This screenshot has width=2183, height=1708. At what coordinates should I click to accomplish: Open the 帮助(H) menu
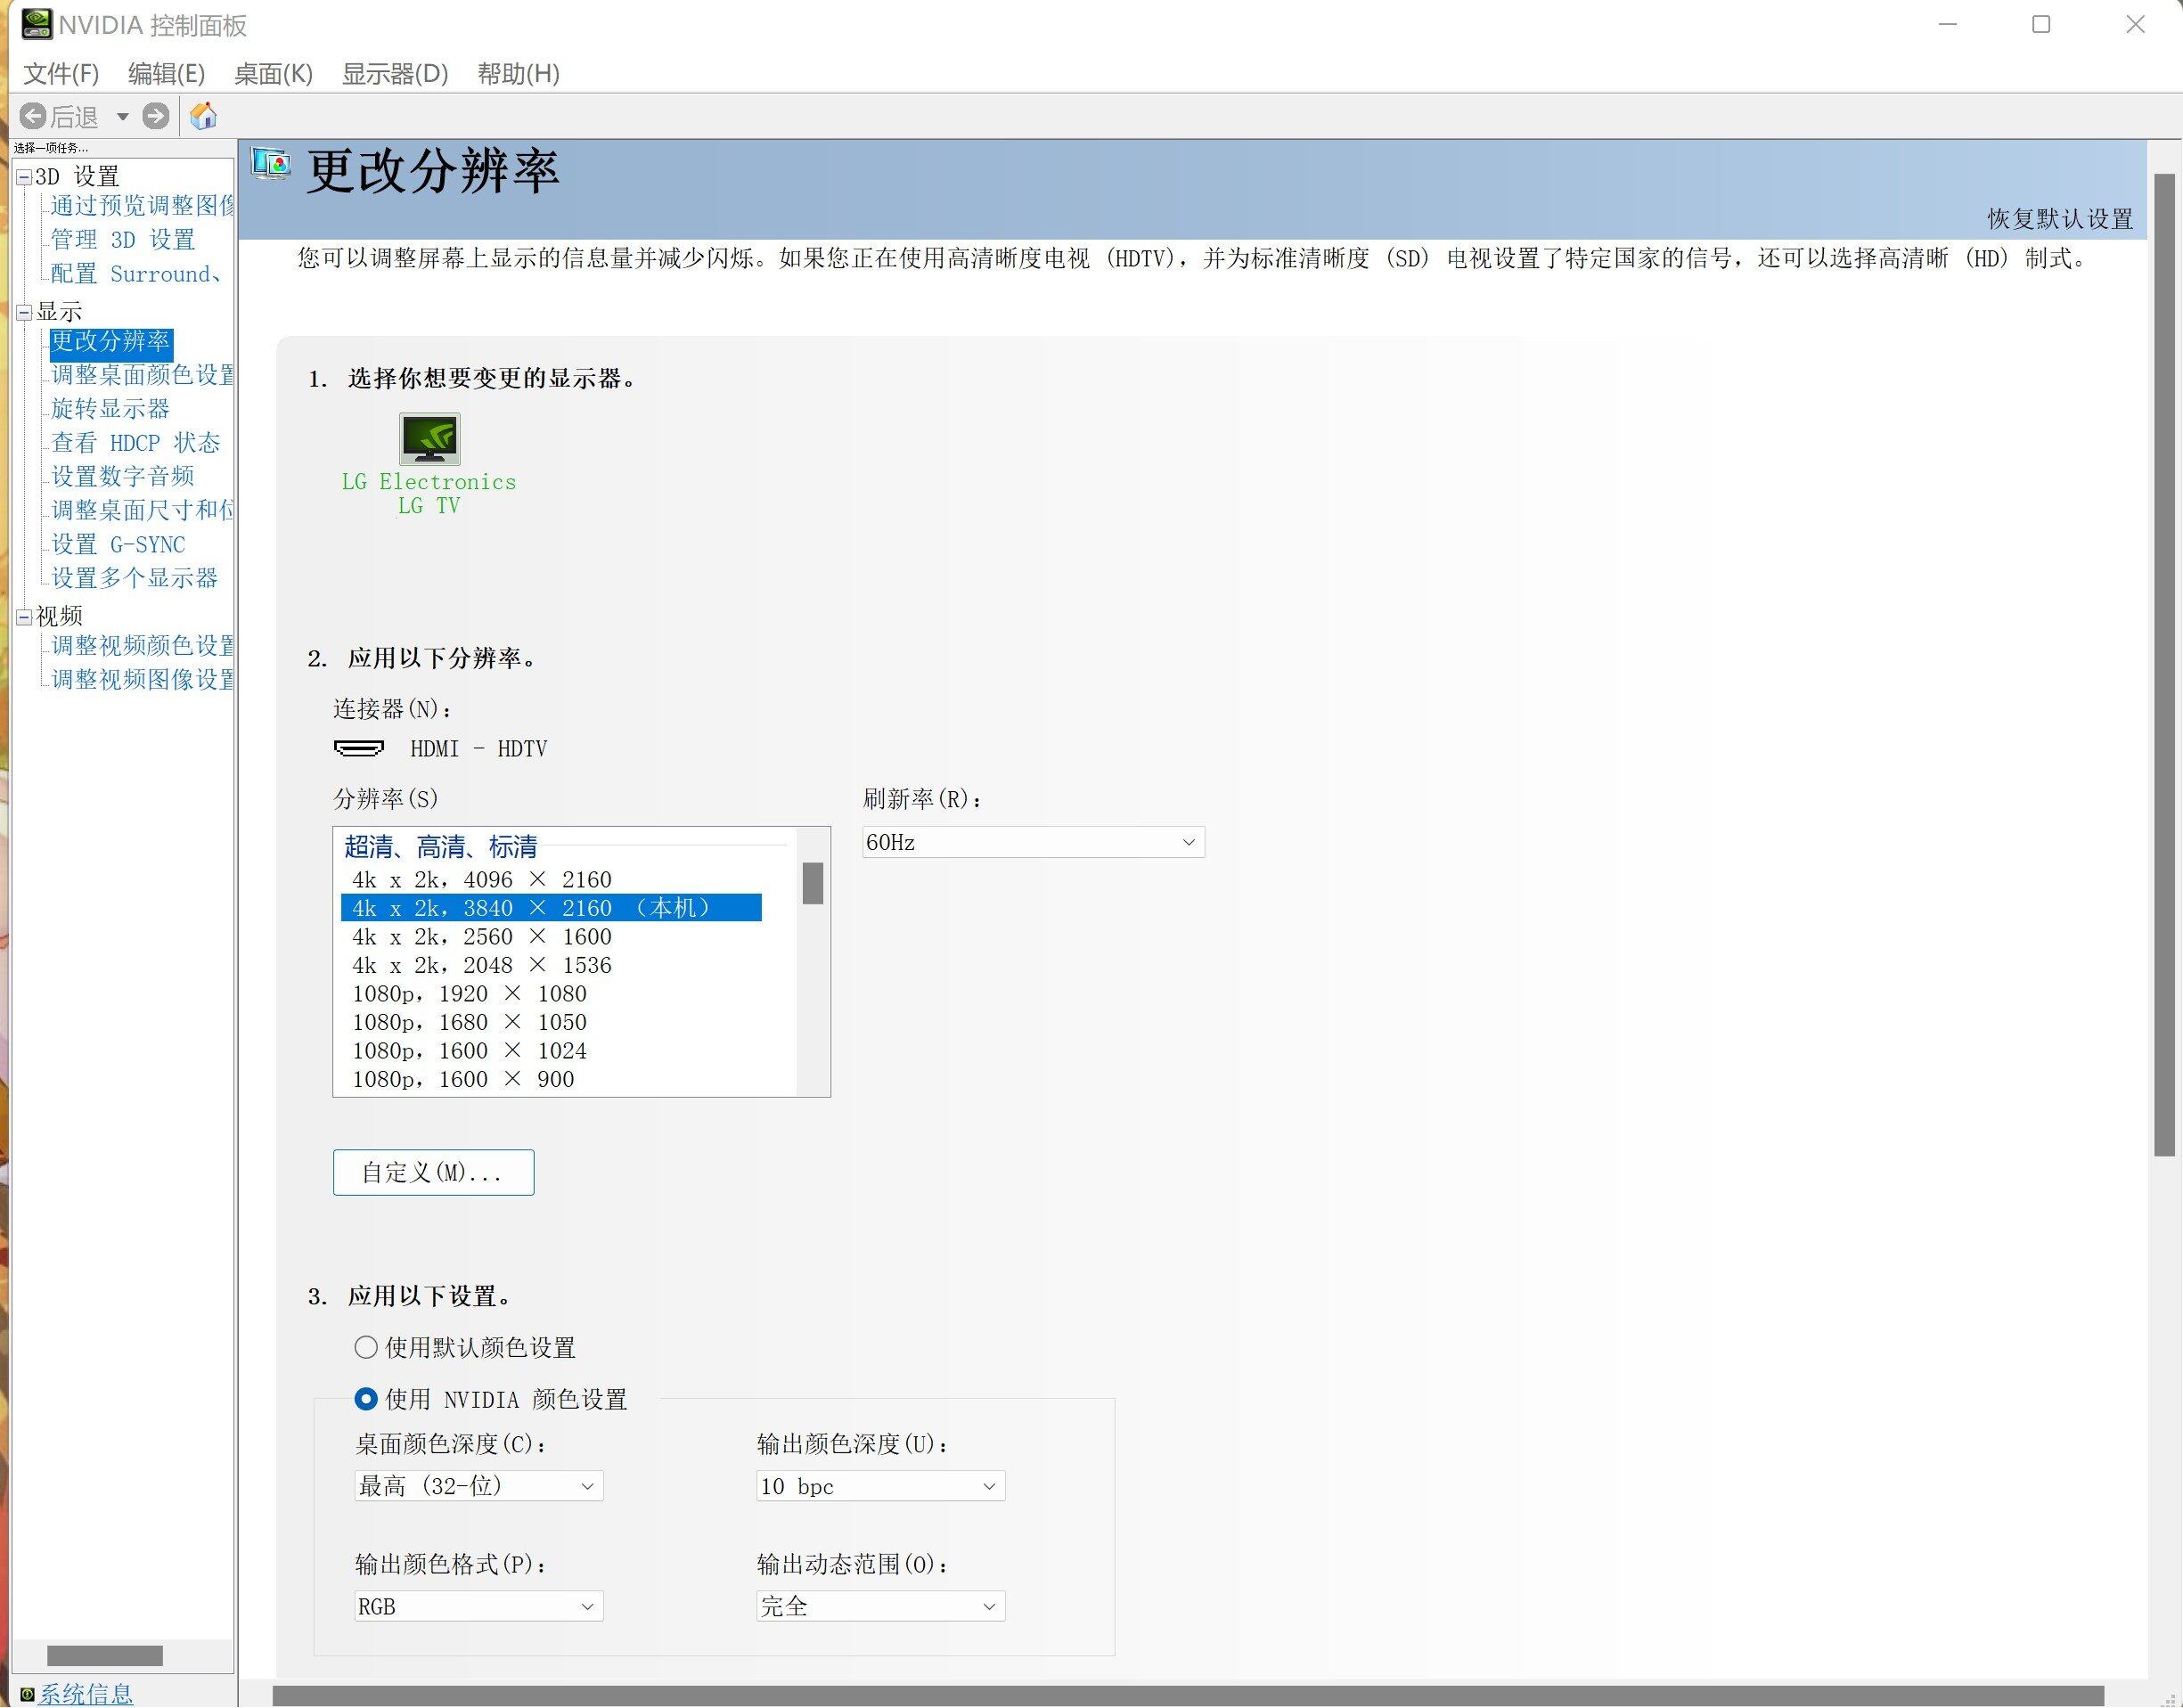pyautogui.click(x=518, y=74)
